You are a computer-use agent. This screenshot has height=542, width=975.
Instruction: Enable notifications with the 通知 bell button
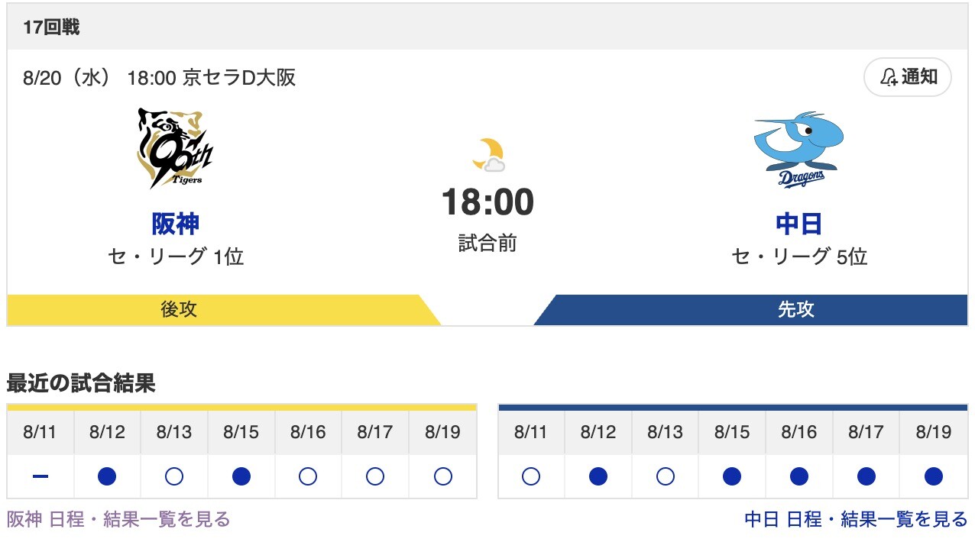coord(908,77)
